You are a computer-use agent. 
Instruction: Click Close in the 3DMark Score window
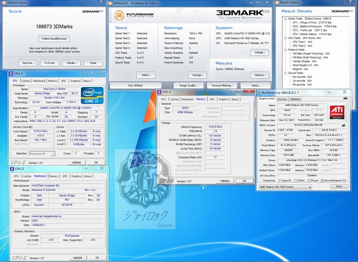pos(93,63)
